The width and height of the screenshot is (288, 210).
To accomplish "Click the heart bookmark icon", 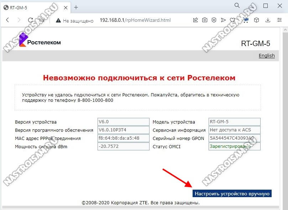I will 232,20.
